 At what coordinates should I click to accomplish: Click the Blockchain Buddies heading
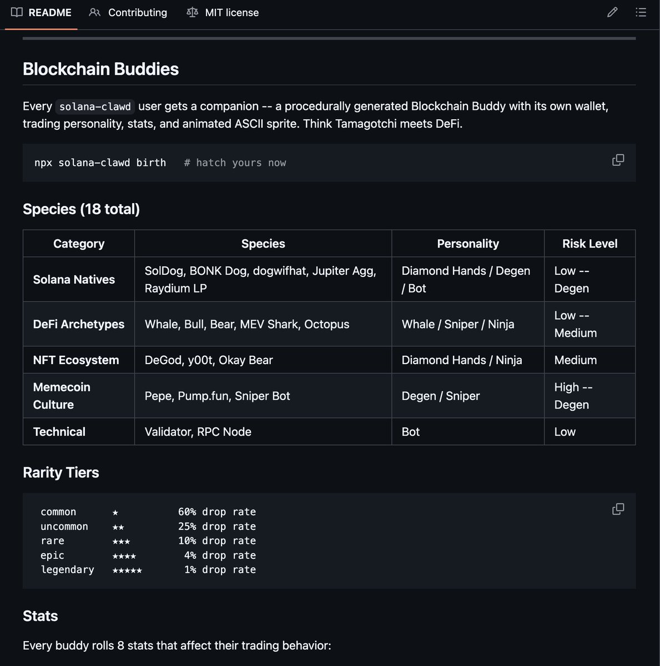[100, 69]
